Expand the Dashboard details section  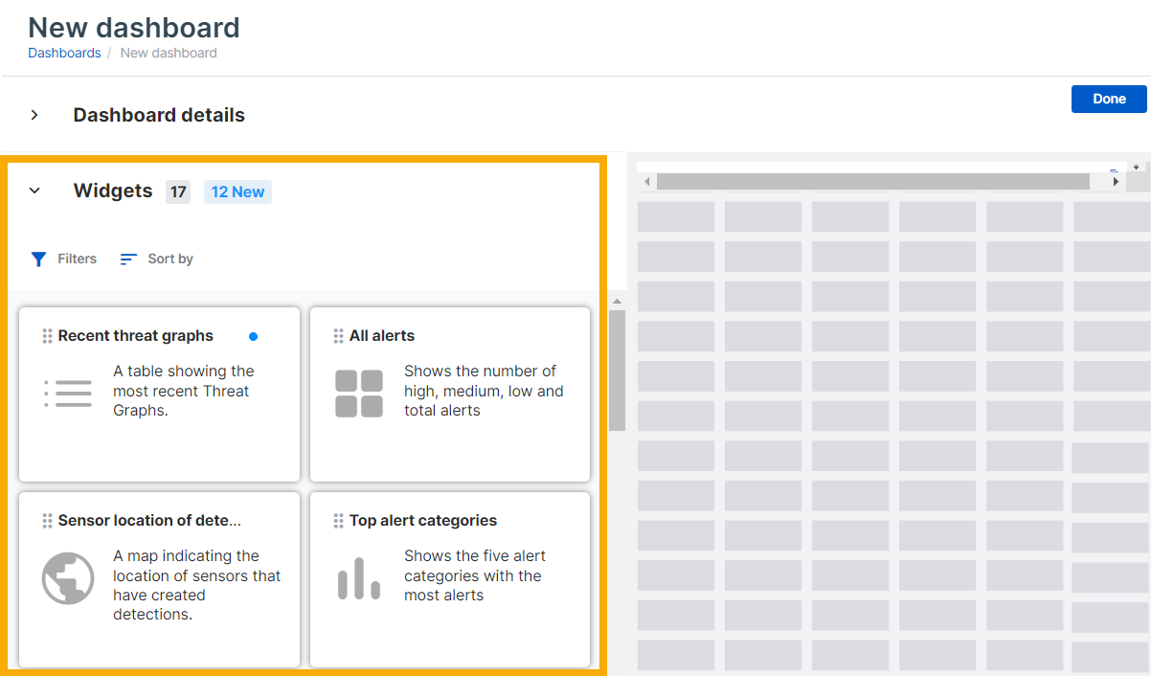click(x=34, y=115)
